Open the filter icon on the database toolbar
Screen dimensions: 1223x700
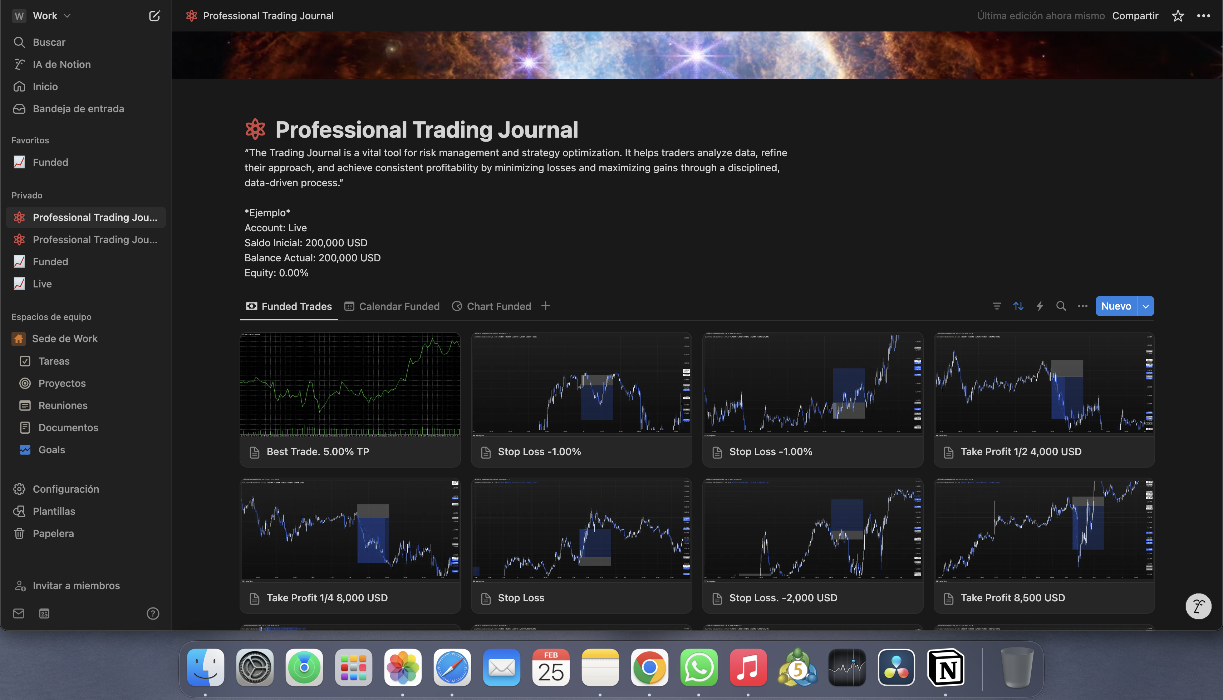coord(997,306)
